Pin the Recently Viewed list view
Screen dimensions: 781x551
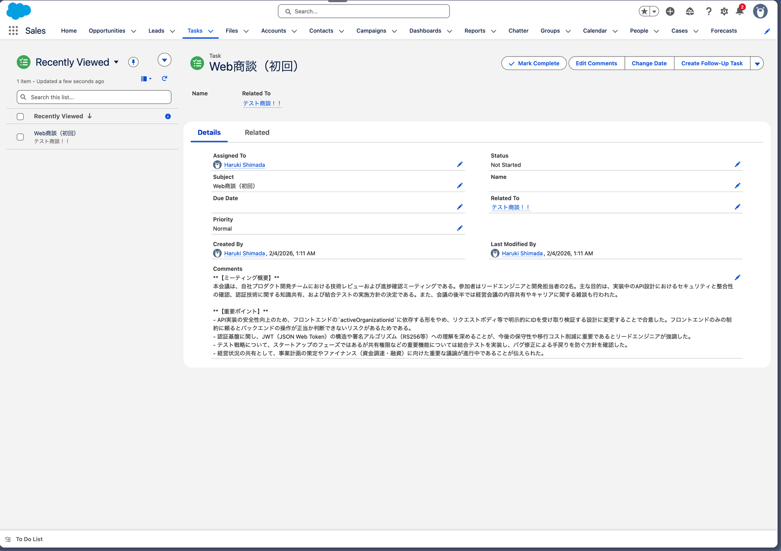pos(133,62)
